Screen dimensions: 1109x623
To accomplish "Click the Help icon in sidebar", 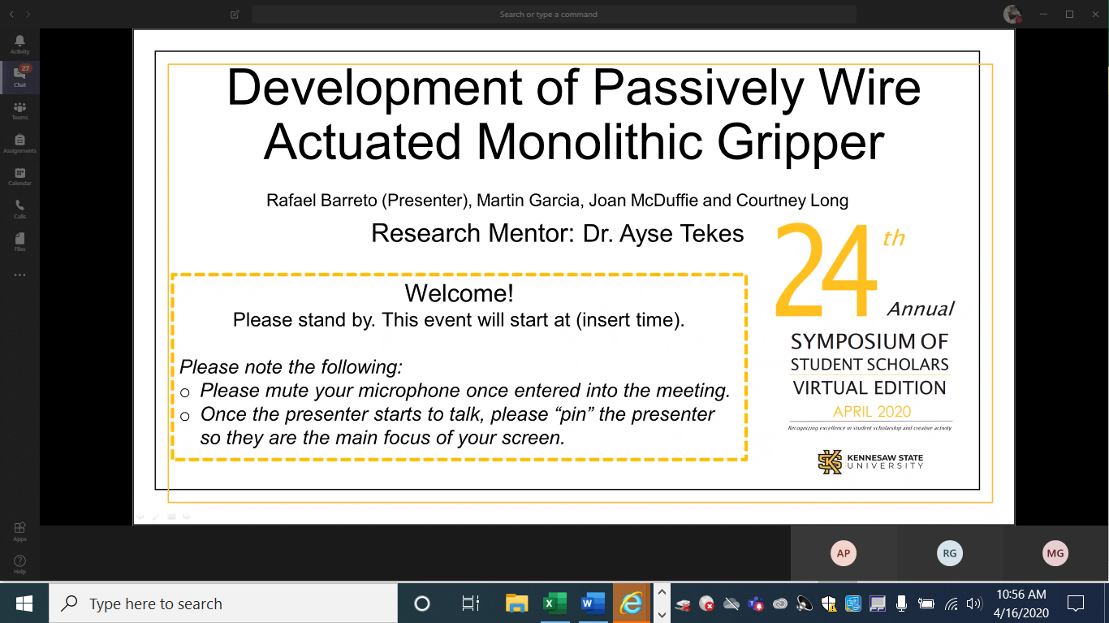I will [x=19, y=564].
